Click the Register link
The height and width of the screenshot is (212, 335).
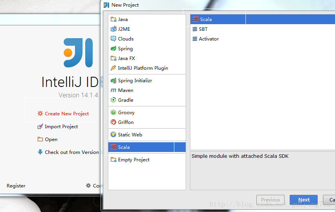tap(16, 186)
